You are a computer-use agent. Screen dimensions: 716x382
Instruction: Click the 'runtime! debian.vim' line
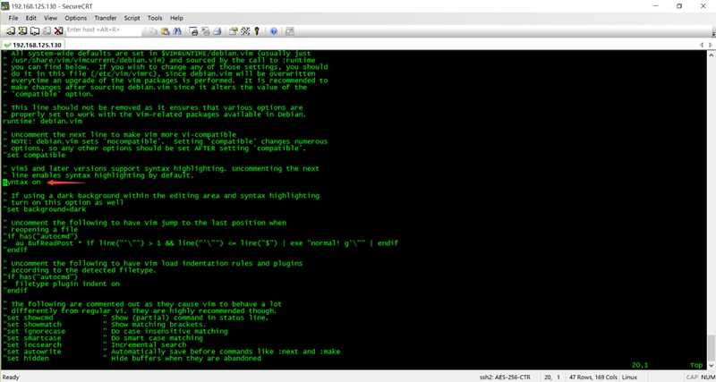click(x=42, y=122)
